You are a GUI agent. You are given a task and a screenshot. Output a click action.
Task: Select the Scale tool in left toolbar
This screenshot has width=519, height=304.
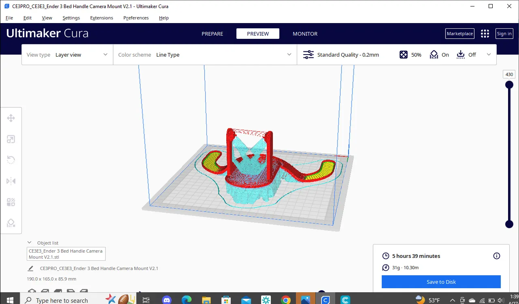pos(11,139)
